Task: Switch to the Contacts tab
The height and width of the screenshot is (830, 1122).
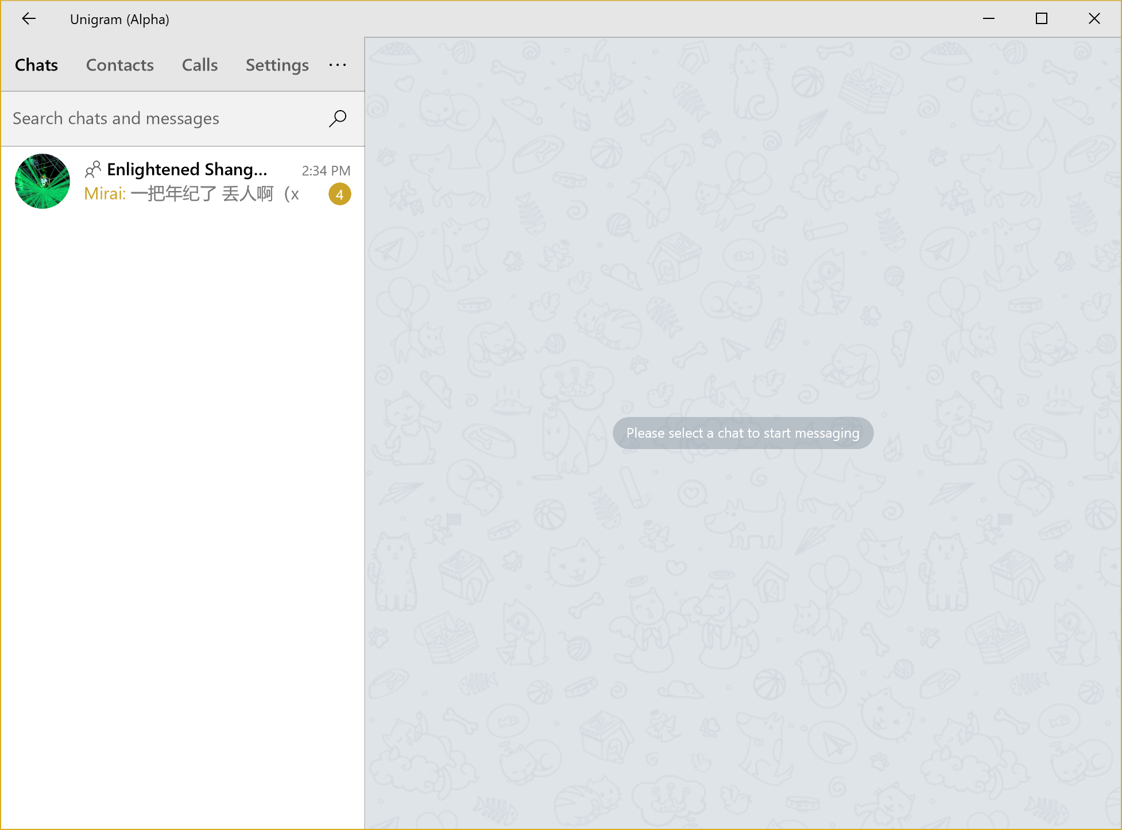Action: [x=119, y=65]
